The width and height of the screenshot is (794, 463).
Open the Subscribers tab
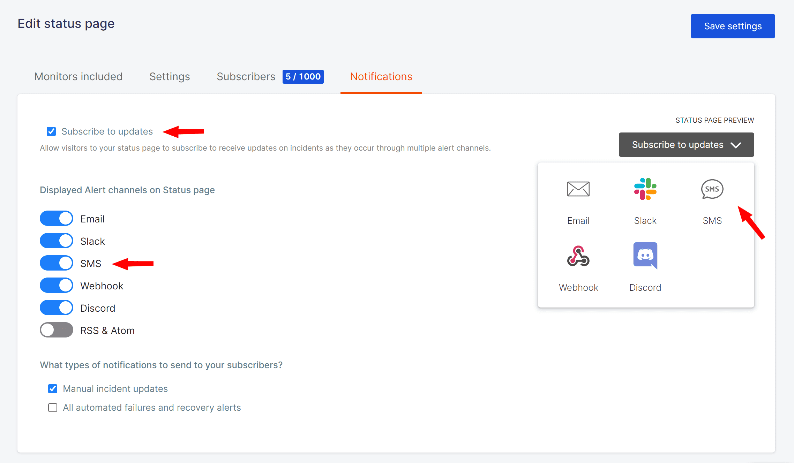[x=246, y=77]
